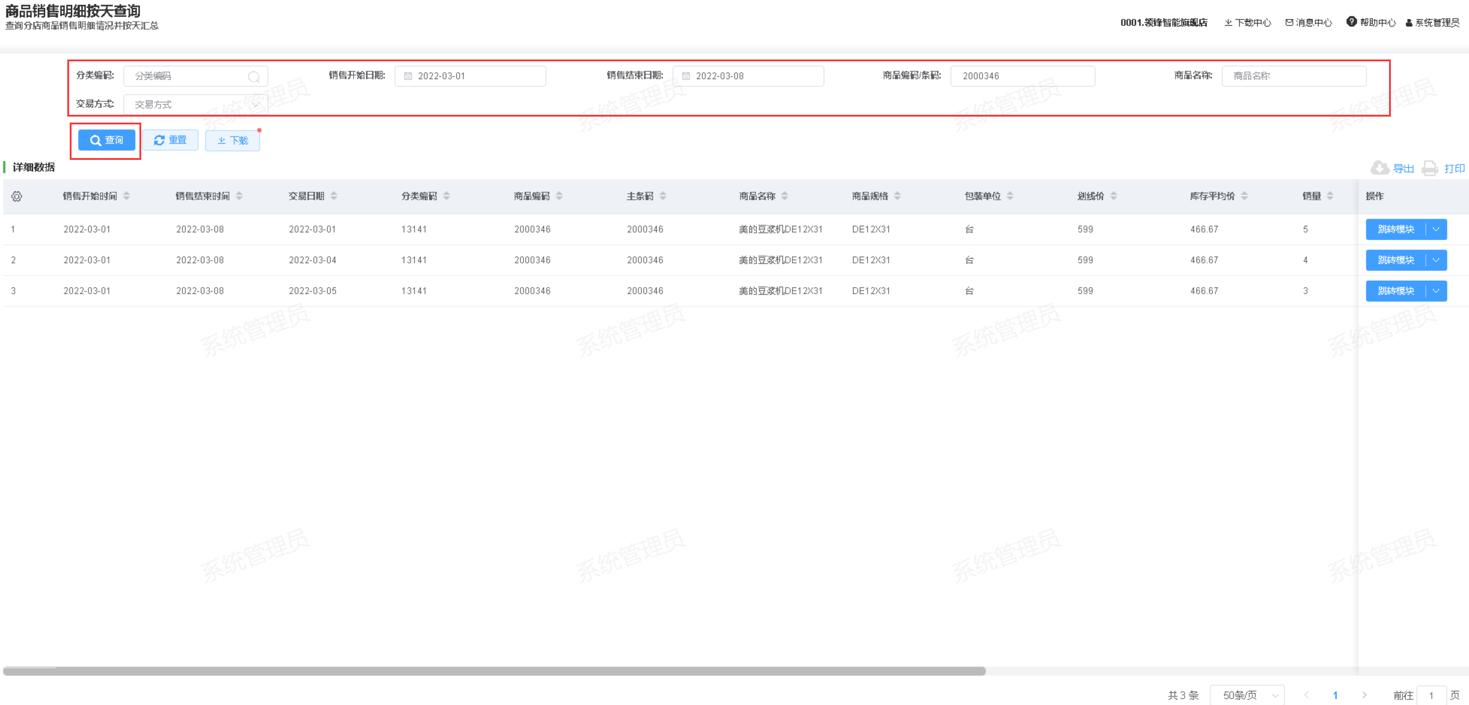The image size is (1469, 705).
Task: Click the 重置 reset button
Action: tap(170, 140)
